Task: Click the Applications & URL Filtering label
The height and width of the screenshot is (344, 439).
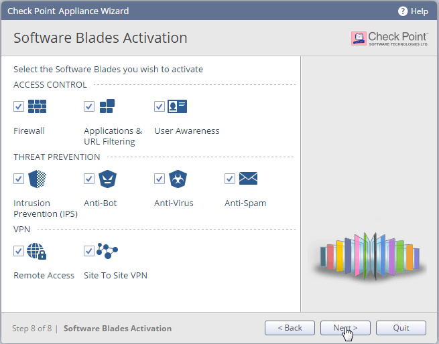Action: click(113, 137)
